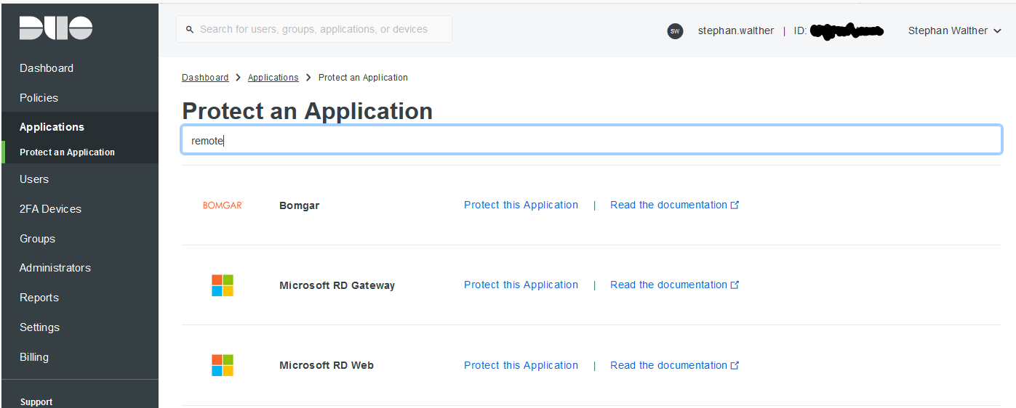Click external link icon in RD Gateway row

pyautogui.click(x=735, y=285)
